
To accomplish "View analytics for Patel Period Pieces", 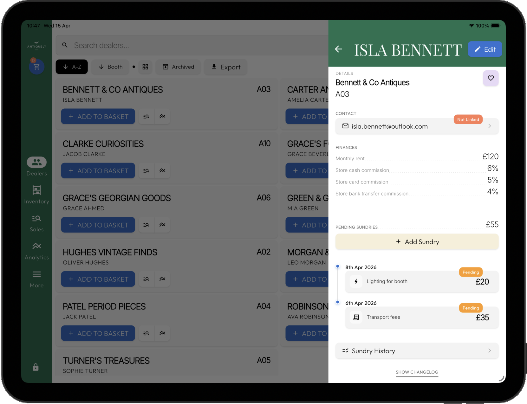I will pyautogui.click(x=162, y=333).
